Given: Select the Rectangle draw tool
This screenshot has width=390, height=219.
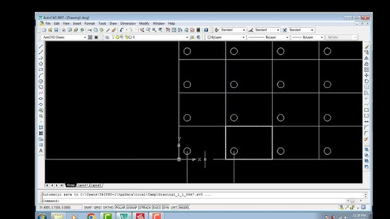Looking at the screenshot, I should click(41, 70).
